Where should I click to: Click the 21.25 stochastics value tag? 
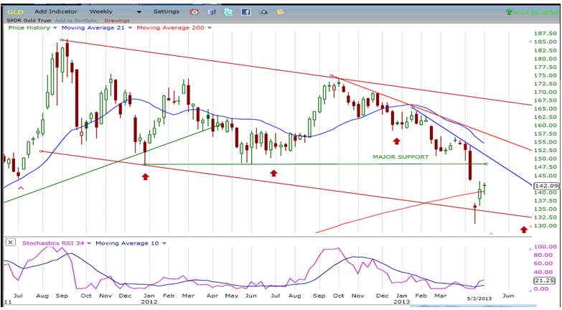(546, 281)
